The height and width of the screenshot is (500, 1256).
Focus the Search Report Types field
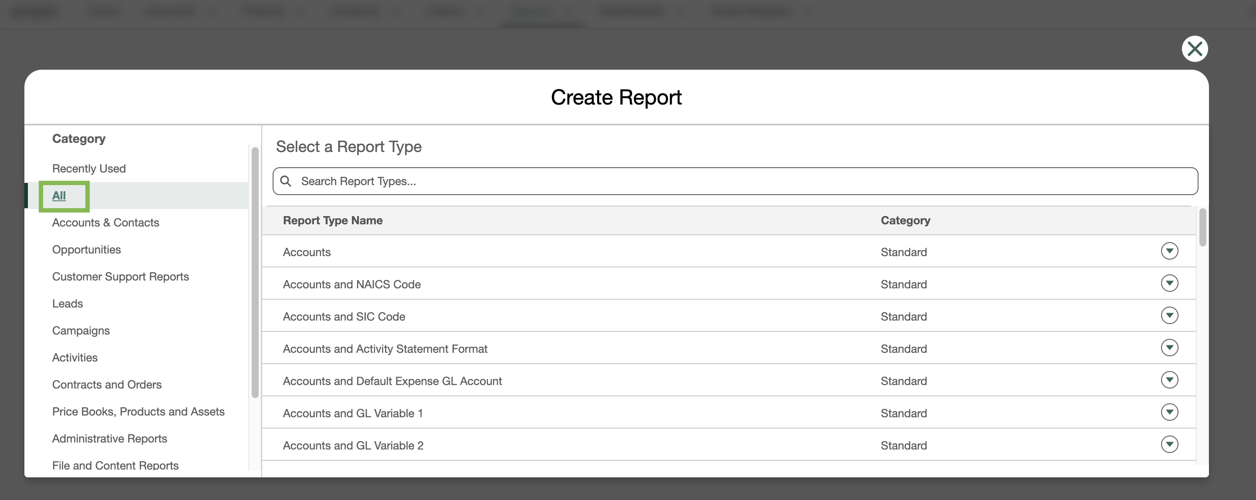[735, 182]
